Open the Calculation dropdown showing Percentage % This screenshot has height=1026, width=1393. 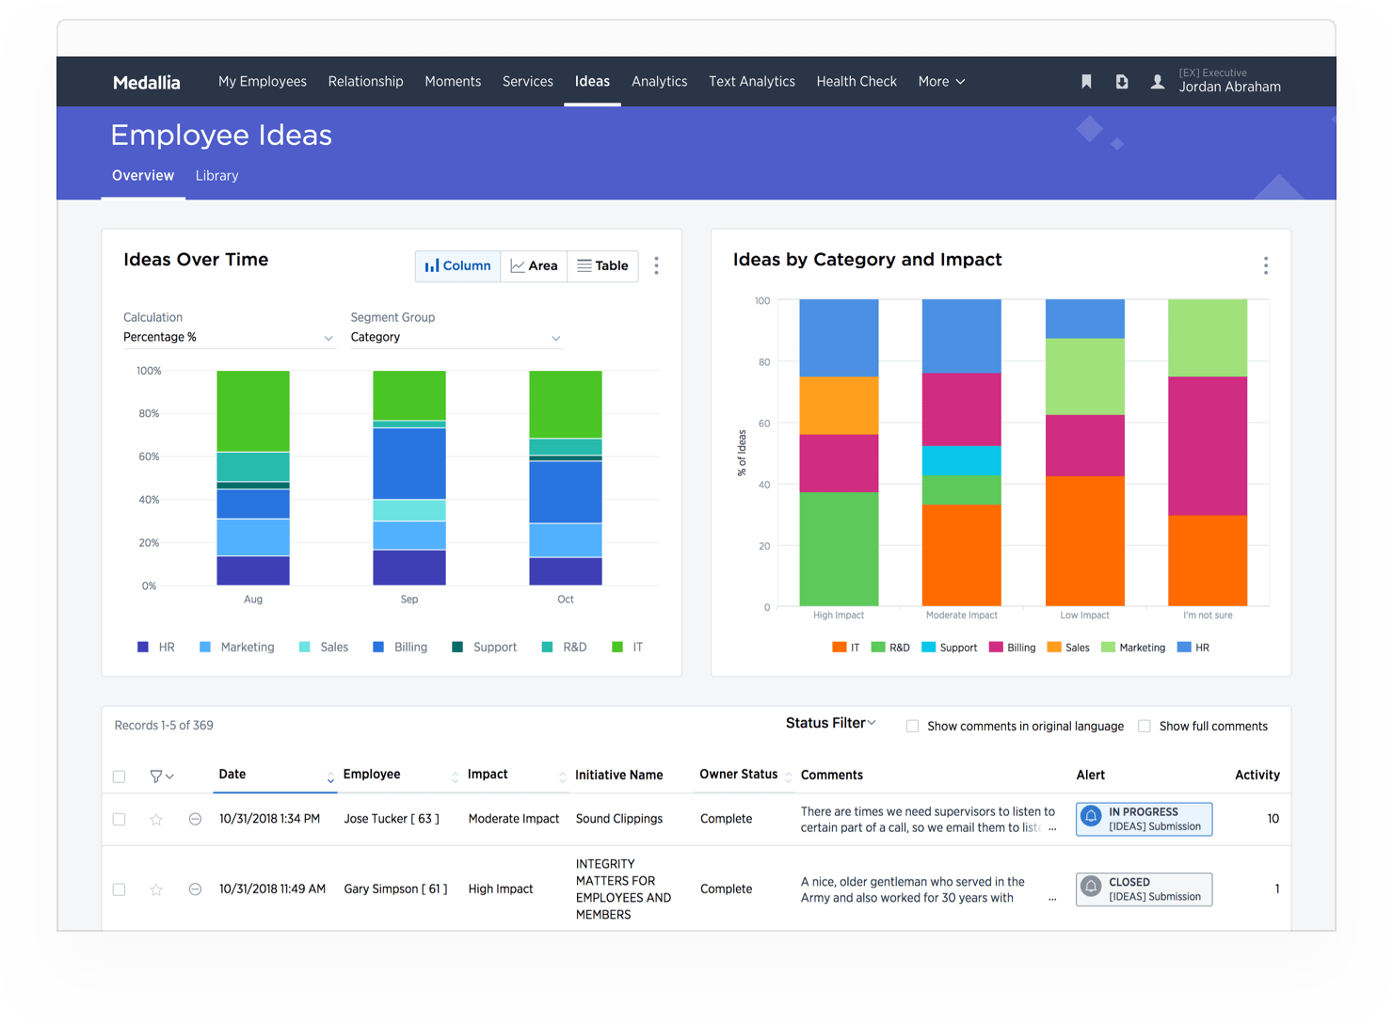point(229,337)
